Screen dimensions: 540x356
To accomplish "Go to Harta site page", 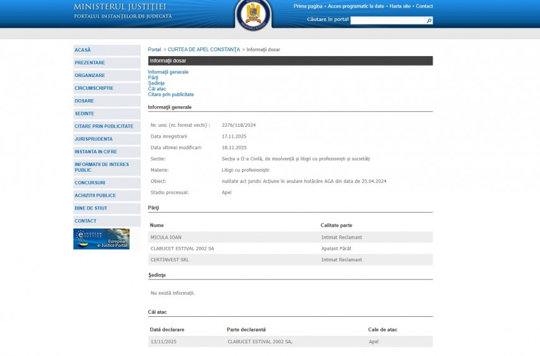I will [x=399, y=6].
